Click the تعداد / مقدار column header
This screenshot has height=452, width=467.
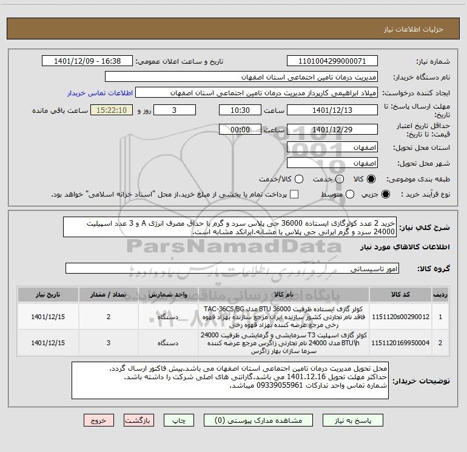[x=109, y=294]
